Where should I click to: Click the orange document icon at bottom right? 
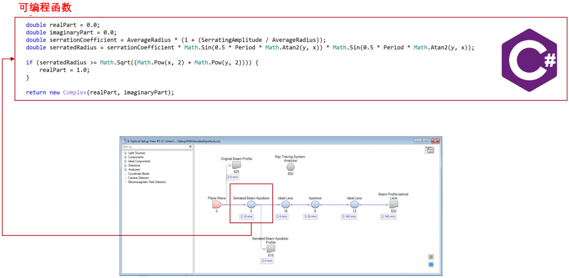431,257
